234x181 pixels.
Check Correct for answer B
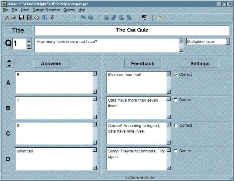(176, 100)
